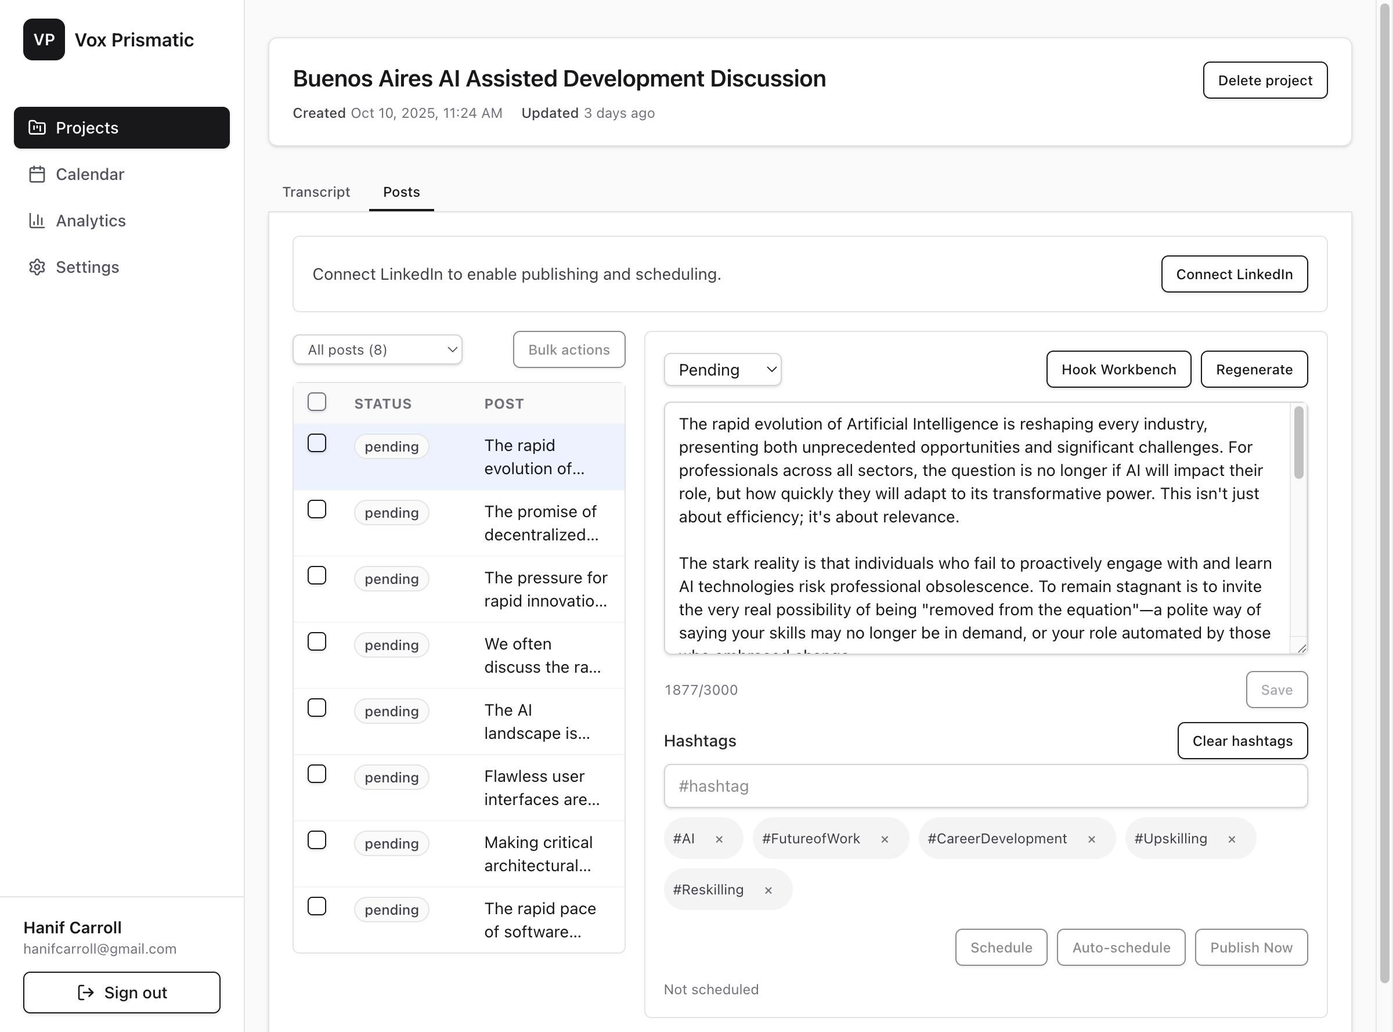The image size is (1393, 1032).
Task: Remove the #Reskilling hashtag chip
Action: click(768, 890)
